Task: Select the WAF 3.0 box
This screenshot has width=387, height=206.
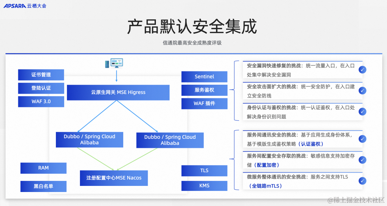Action: point(41,102)
